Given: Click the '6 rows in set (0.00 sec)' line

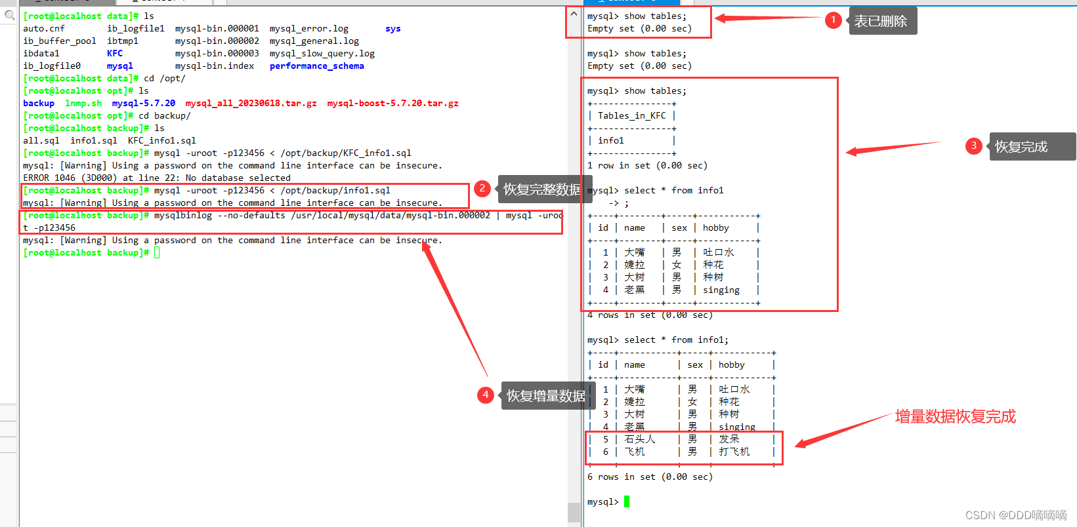Looking at the screenshot, I should pyautogui.click(x=650, y=477).
